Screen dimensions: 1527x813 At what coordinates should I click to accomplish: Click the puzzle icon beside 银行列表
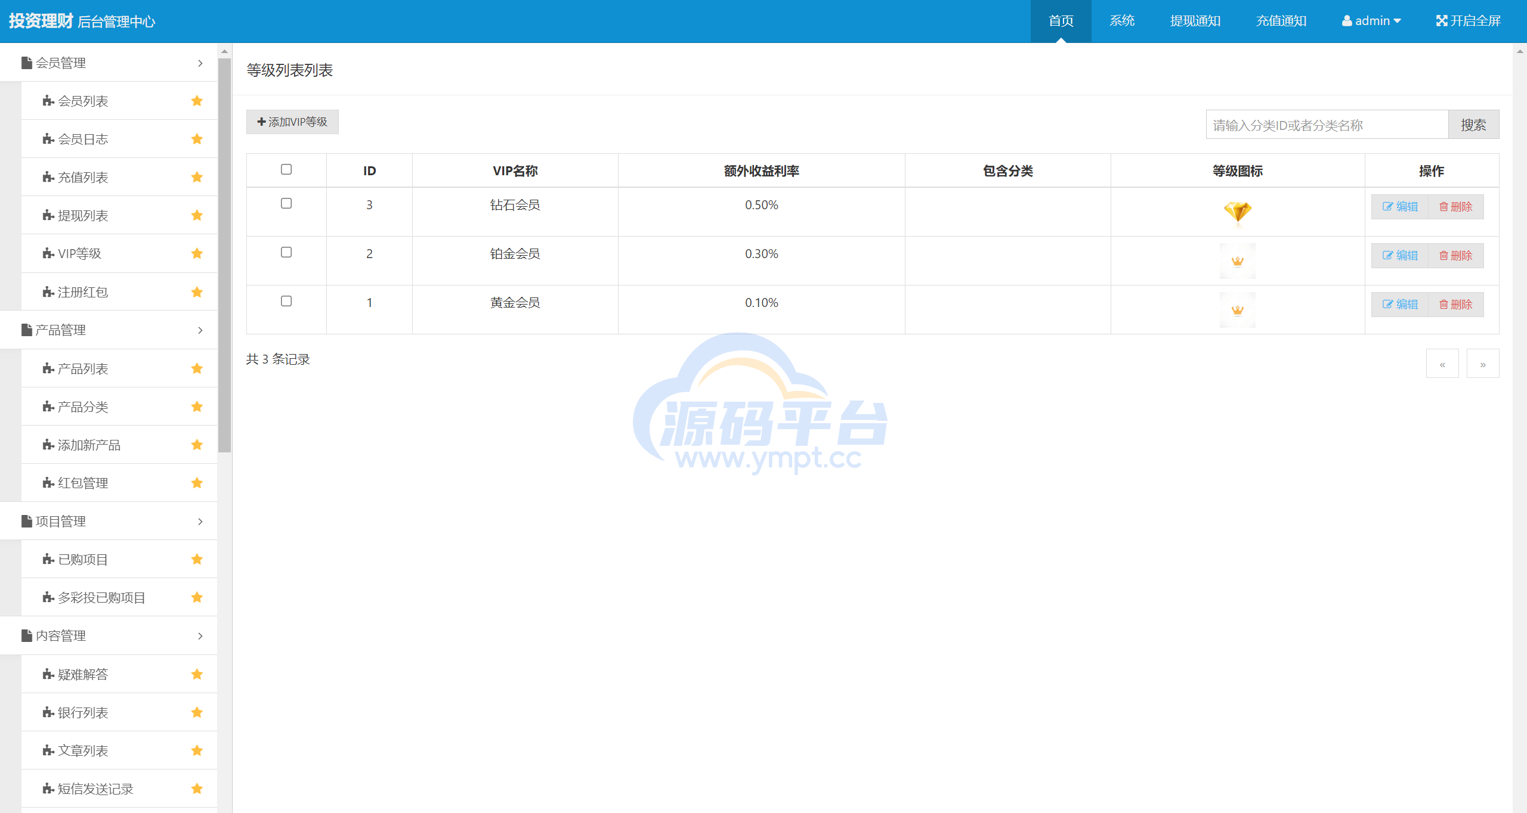coord(48,712)
